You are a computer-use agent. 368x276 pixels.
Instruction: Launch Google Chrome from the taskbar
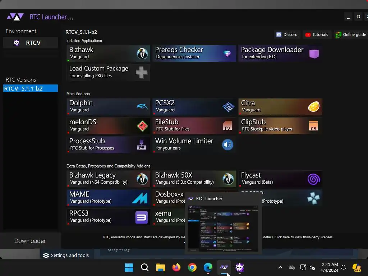click(x=192, y=267)
